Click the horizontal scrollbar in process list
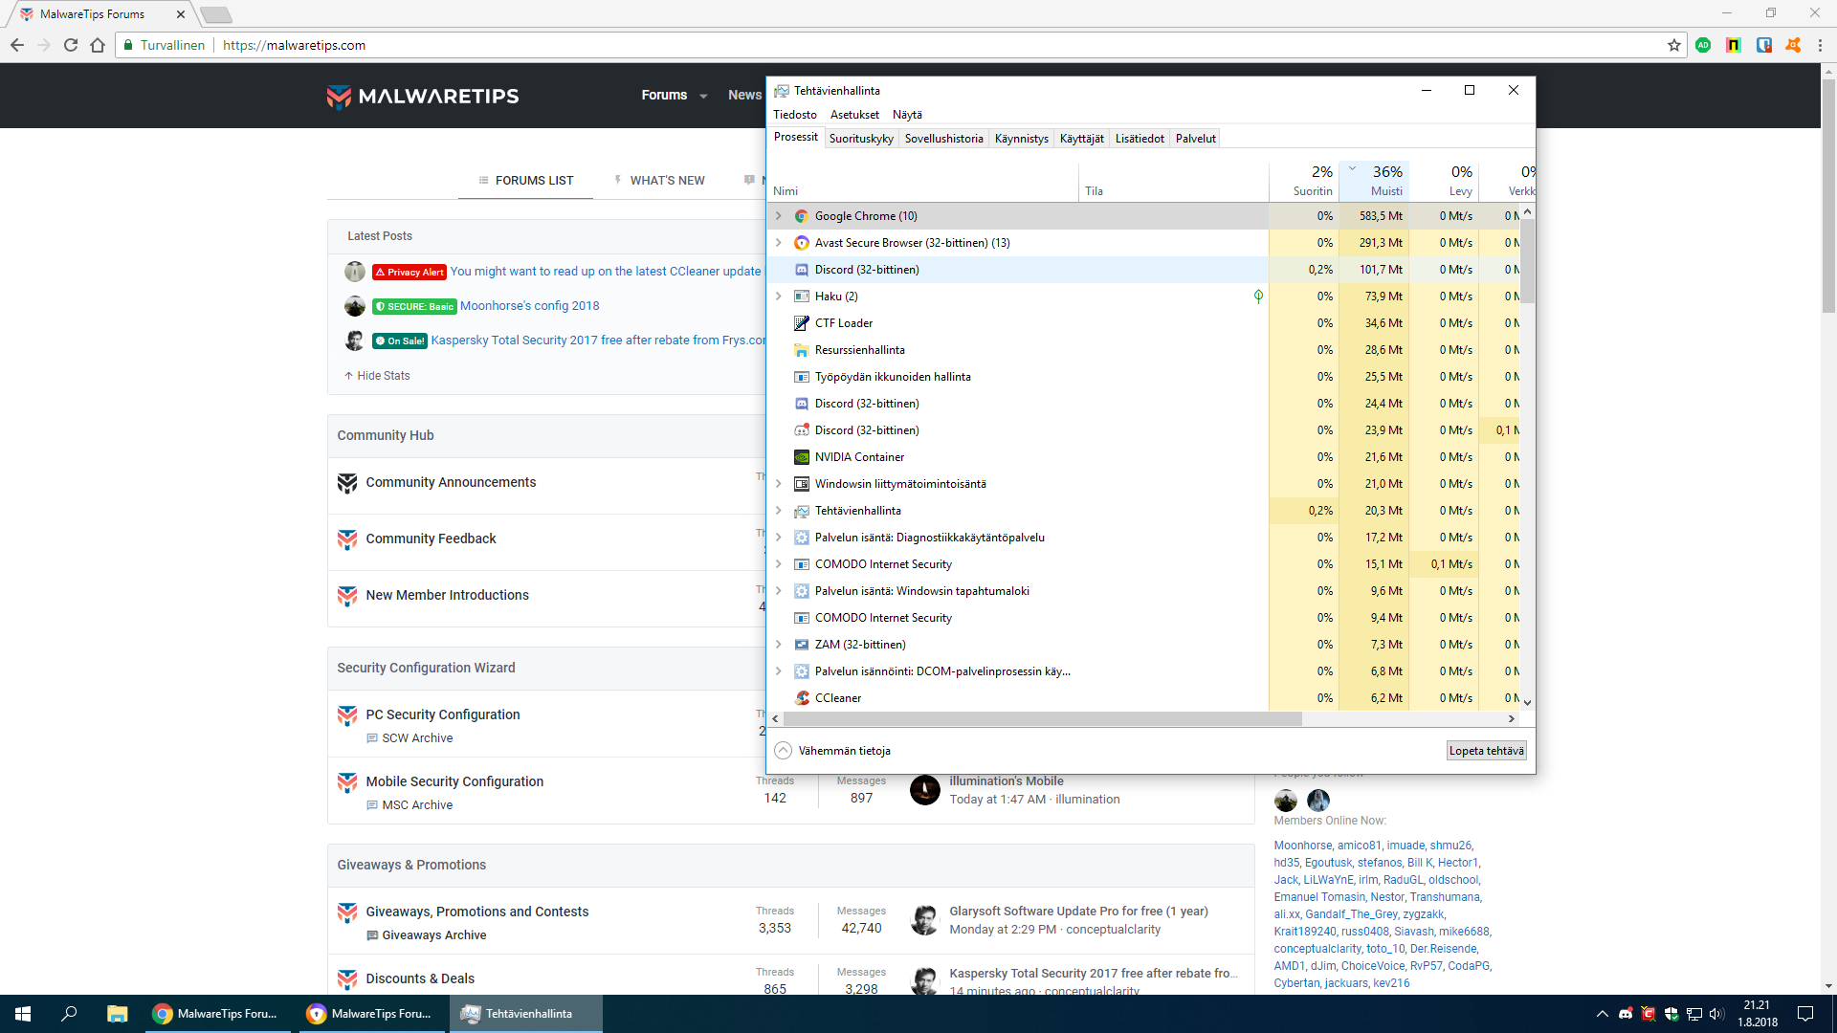Viewport: 1837px width, 1033px height. coord(1043,719)
